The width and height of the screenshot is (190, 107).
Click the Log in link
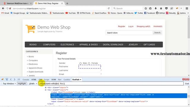point(131,26)
